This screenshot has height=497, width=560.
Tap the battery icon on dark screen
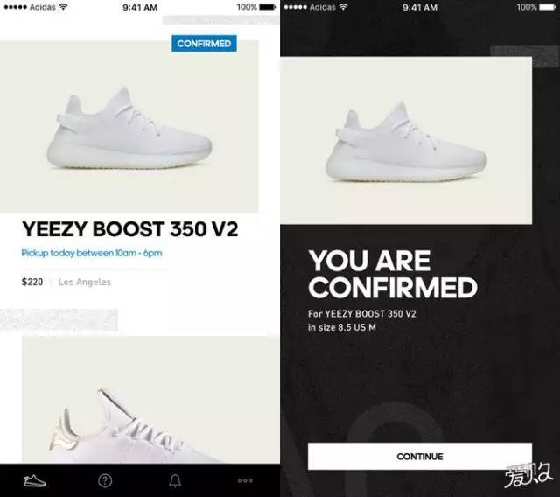pyautogui.click(x=548, y=7)
